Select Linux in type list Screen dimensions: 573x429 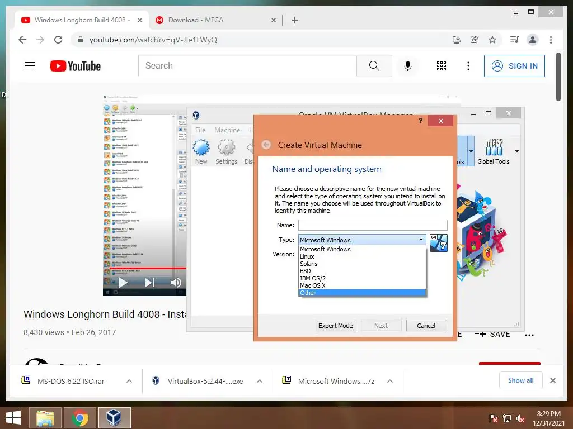tap(362, 256)
